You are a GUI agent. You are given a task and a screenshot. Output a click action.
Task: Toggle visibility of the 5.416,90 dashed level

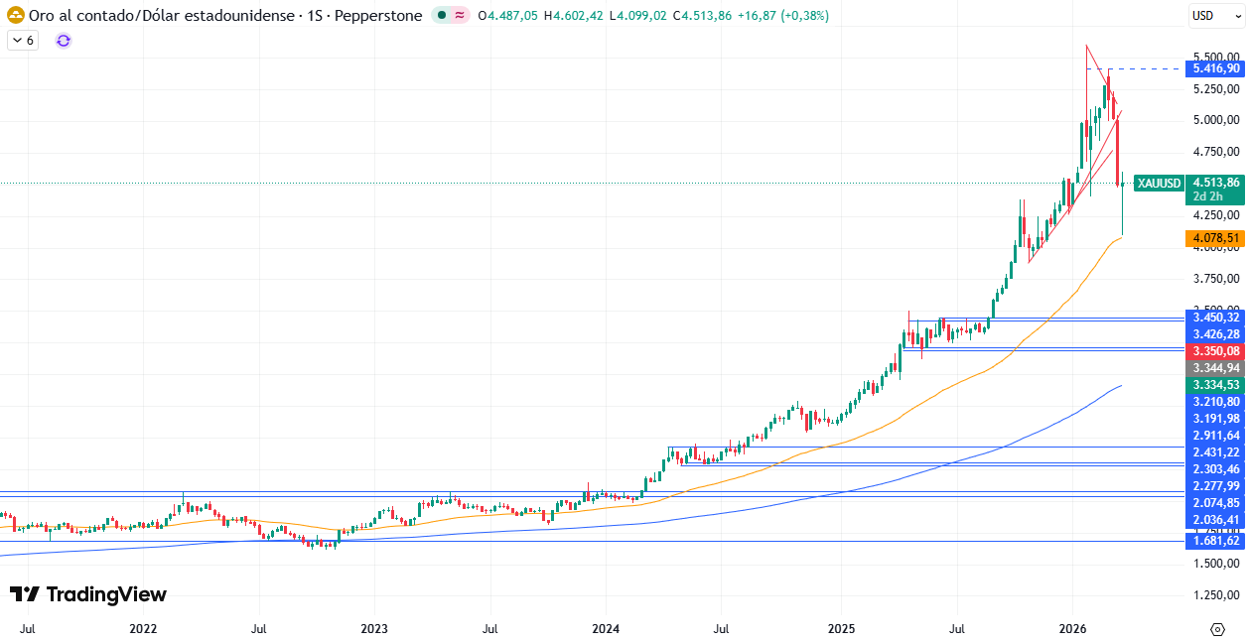[x=1215, y=69]
